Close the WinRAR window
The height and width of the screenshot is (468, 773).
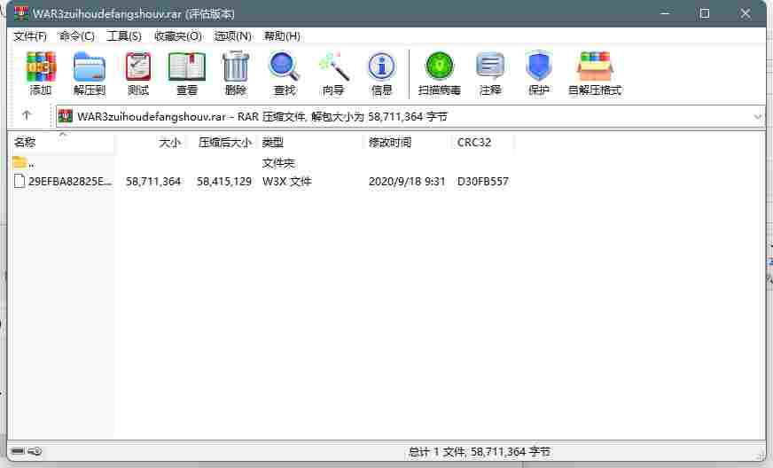tap(746, 13)
